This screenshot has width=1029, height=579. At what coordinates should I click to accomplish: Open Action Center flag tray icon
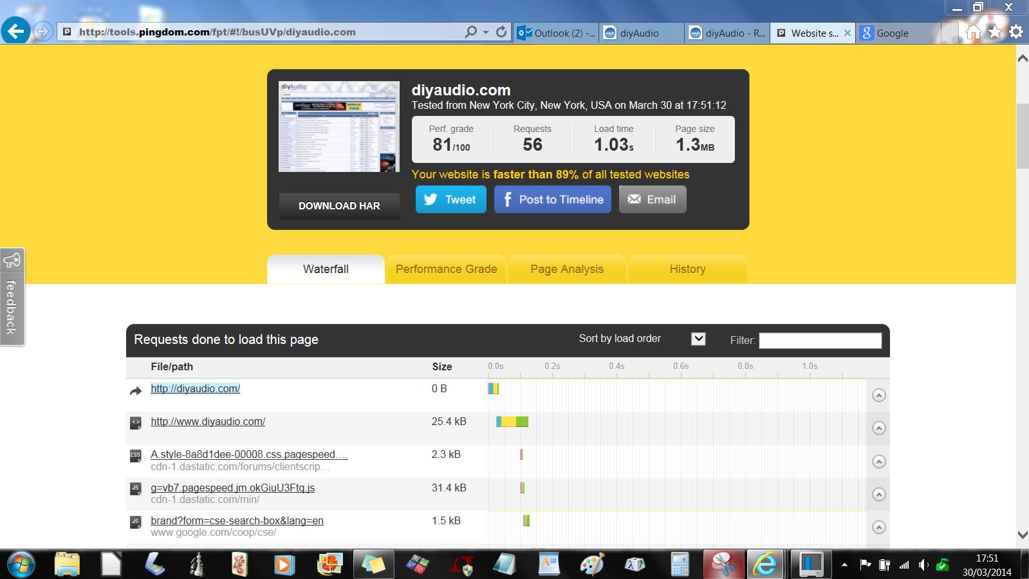866,565
